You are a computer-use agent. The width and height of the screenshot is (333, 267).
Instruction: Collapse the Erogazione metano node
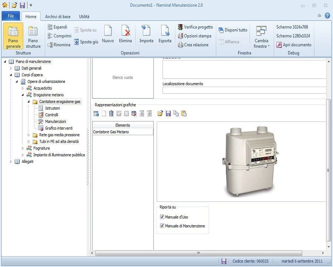pos(23,95)
